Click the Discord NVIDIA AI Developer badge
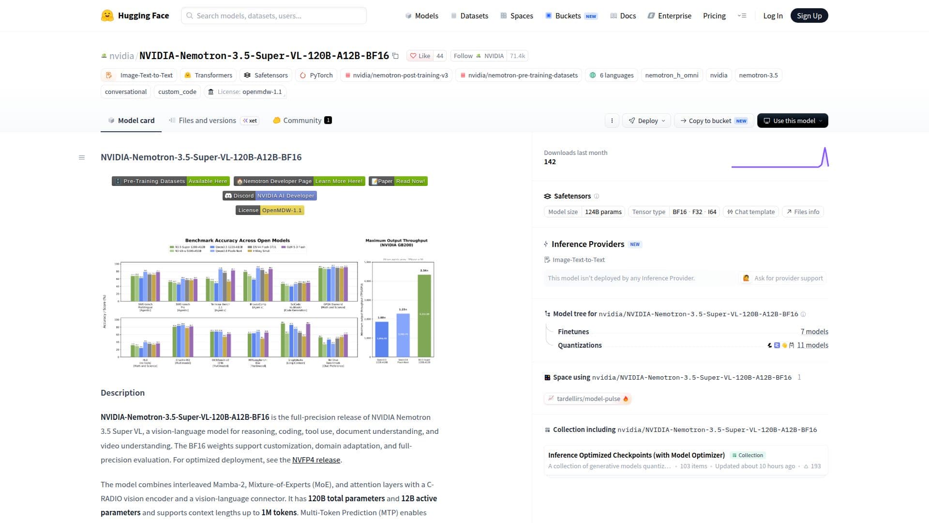Image resolution: width=929 pixels, height=523 pixels. pos(270,196)
